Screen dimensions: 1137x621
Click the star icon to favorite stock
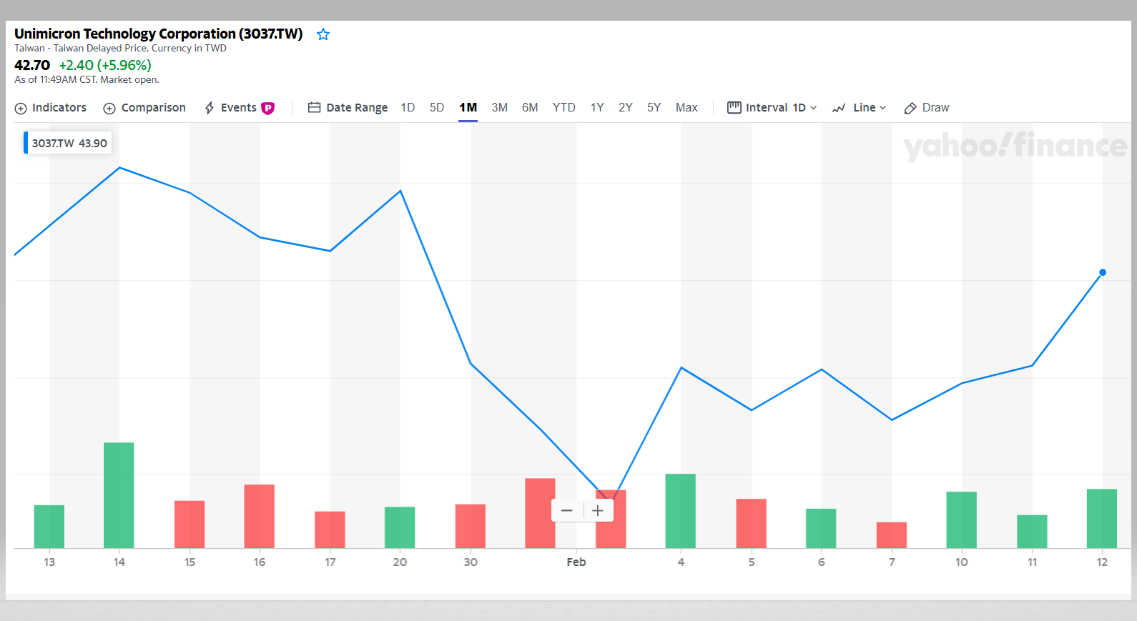click(323, 34)
